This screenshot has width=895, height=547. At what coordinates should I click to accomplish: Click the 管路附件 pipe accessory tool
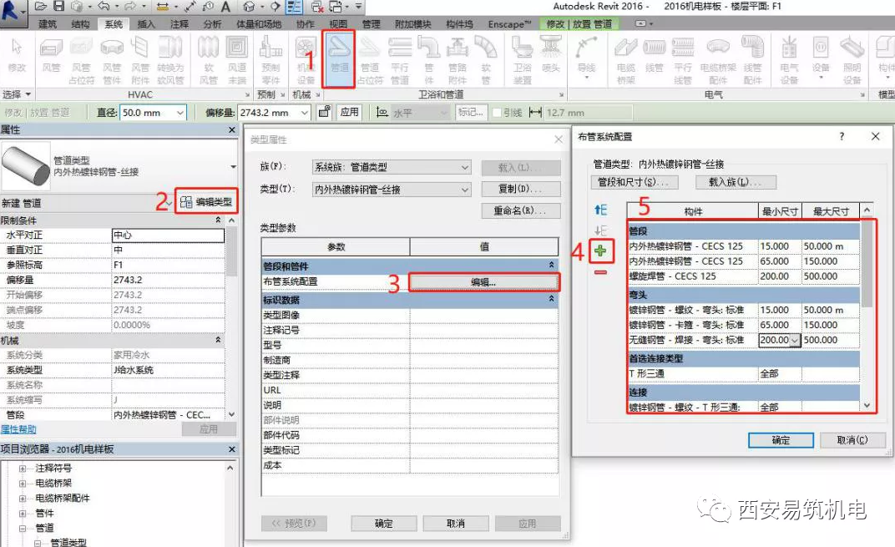pos(458,60)
